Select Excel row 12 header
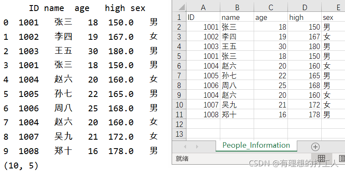345x171 pixels. pyautogui.click(x=179, y=124)
